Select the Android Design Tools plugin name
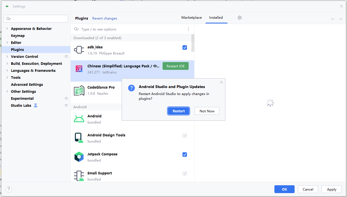The image size is (347, 197). (x=106, y=135)
